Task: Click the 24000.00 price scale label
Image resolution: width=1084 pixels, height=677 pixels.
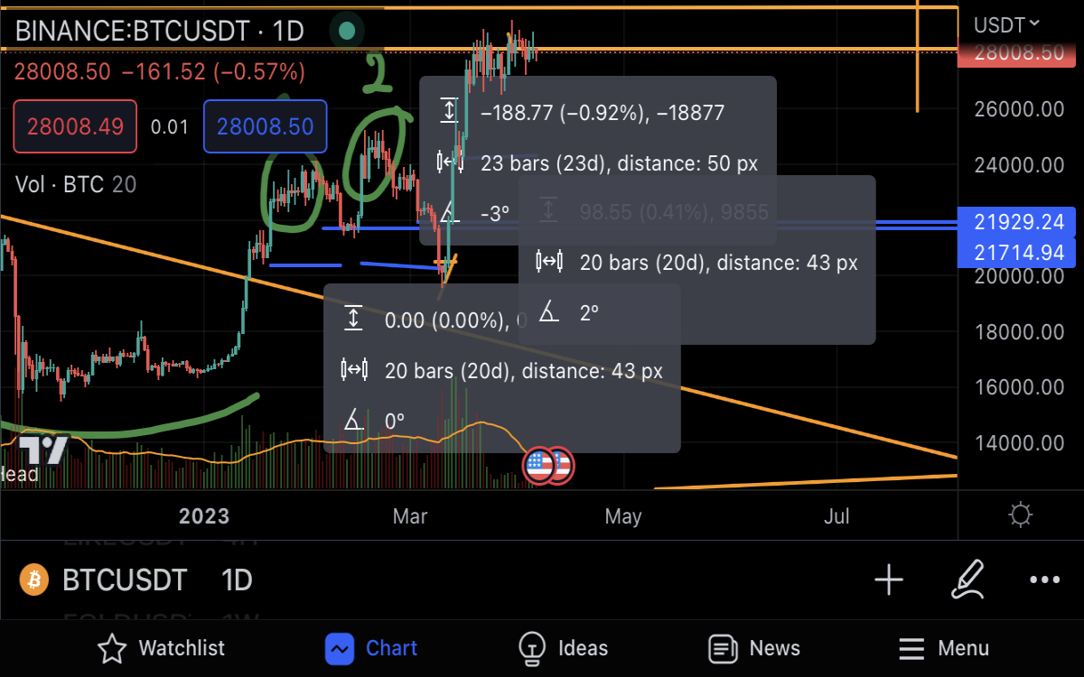Action: click(1019, 165)
